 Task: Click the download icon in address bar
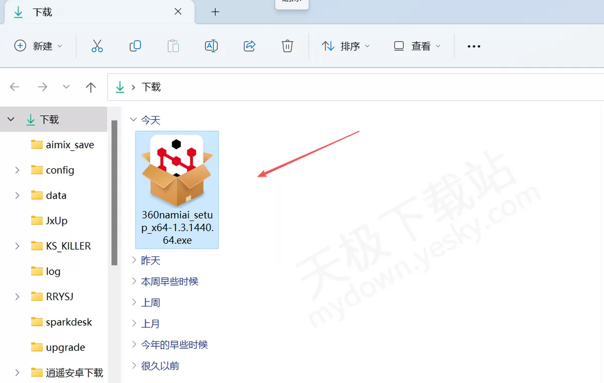[120, 87]
